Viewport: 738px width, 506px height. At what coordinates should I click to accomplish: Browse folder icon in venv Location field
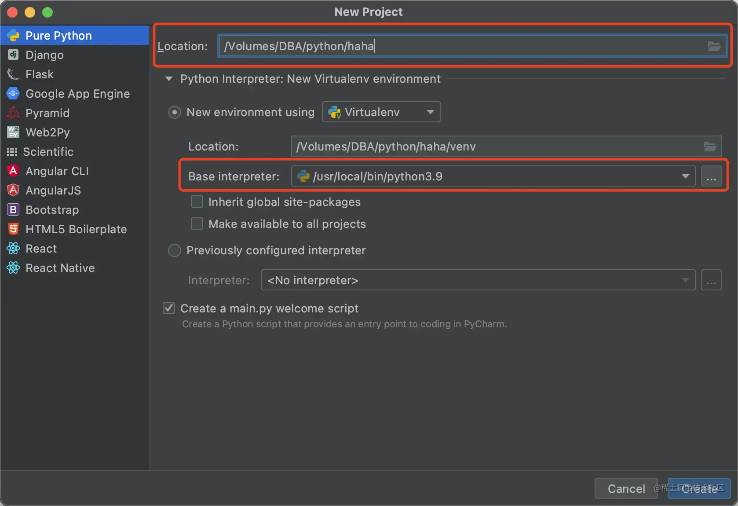coord(710,147)
